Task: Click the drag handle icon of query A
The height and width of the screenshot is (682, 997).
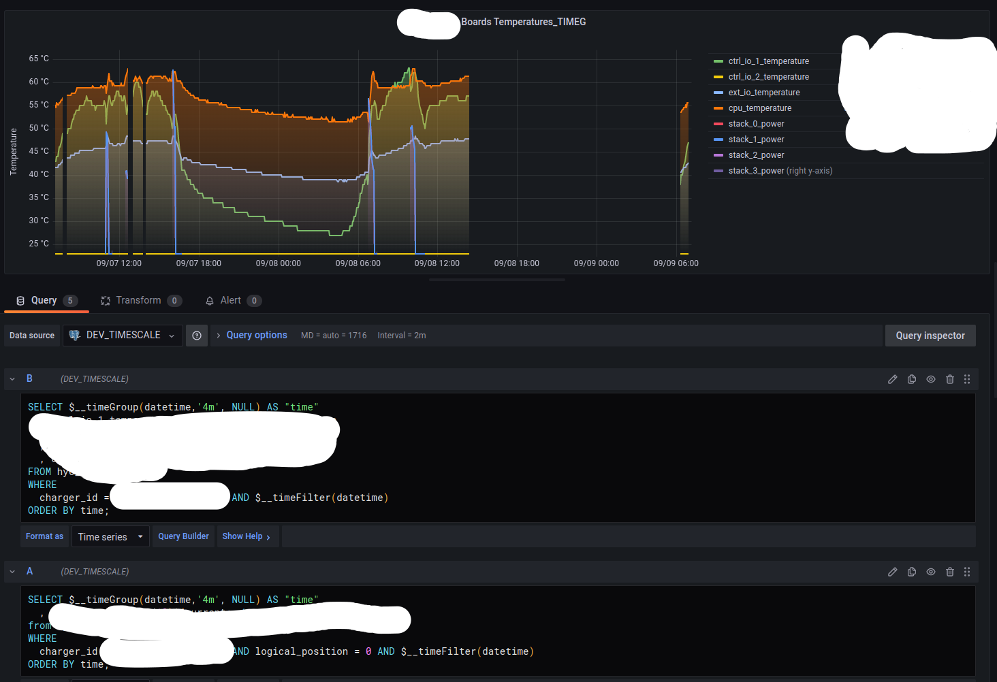Action: 967,572
